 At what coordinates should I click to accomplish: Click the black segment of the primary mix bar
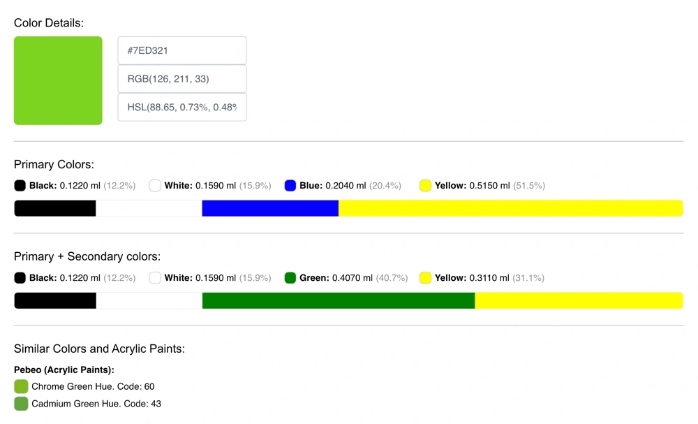click(x=55, y=208)
